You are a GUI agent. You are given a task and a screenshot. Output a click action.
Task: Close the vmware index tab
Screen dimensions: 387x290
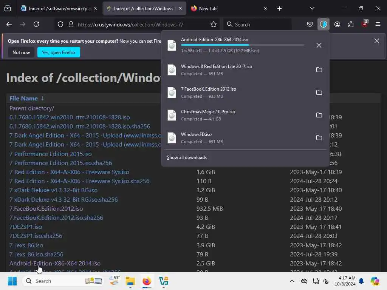coord(95,9)
